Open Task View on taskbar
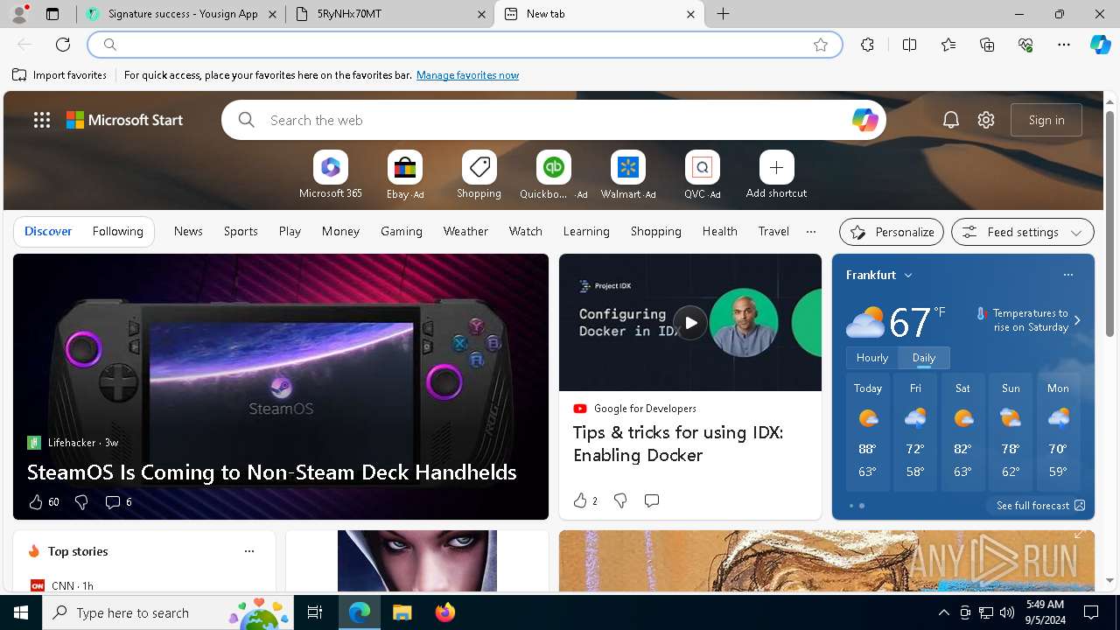 point(315,612)
